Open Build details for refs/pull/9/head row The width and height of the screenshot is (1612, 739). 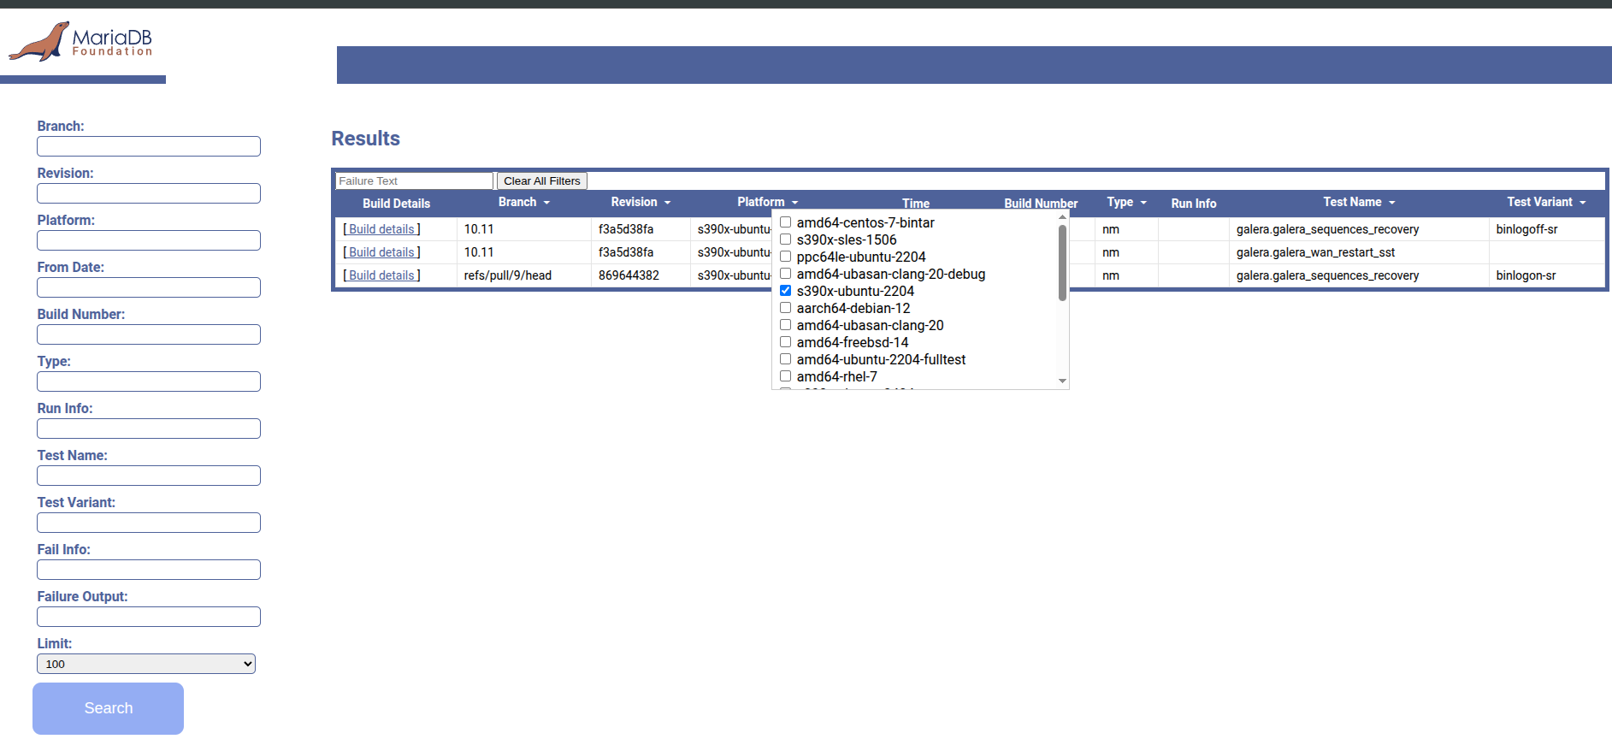[381, 275]
